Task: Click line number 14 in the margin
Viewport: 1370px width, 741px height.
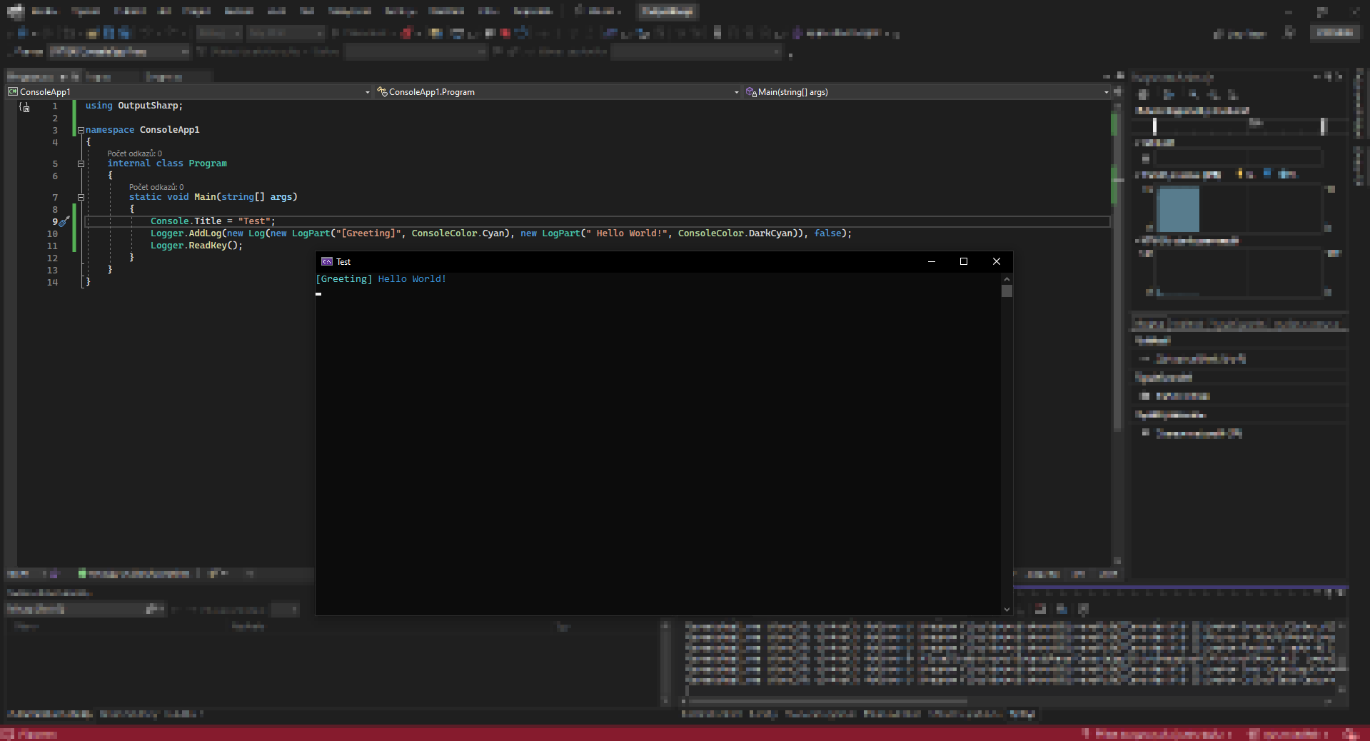Action: (x=52, y=283)
